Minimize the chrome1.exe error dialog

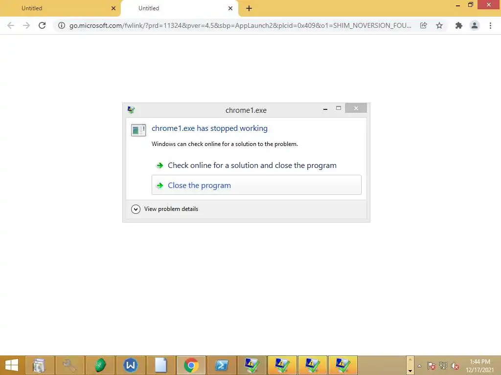tap(325, 109)
